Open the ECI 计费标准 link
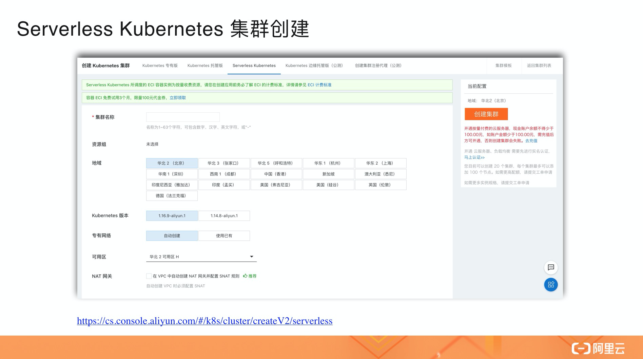This screenshot has width=643, height=359. 319,85
